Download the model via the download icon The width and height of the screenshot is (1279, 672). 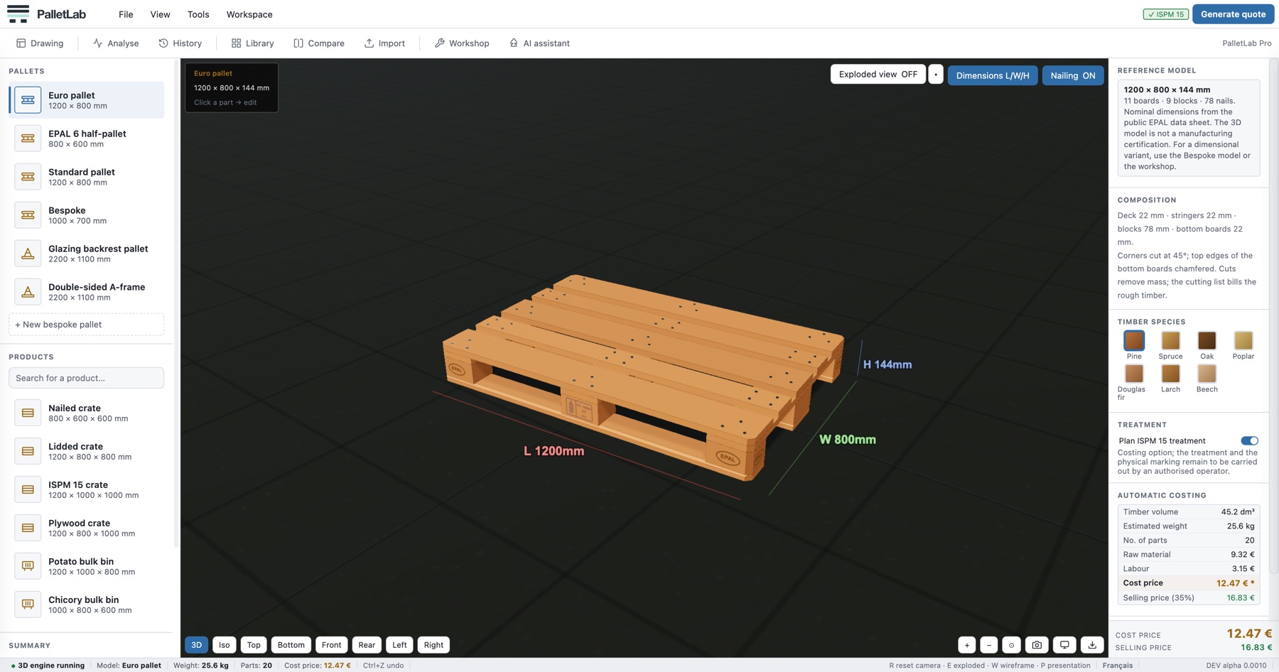pyautogui.click(x=1092, y=645)
